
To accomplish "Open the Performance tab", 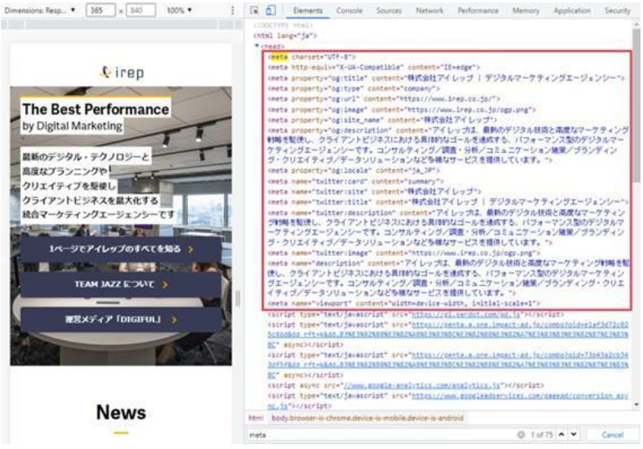I will pyautogui.click(x=477, y=11).
